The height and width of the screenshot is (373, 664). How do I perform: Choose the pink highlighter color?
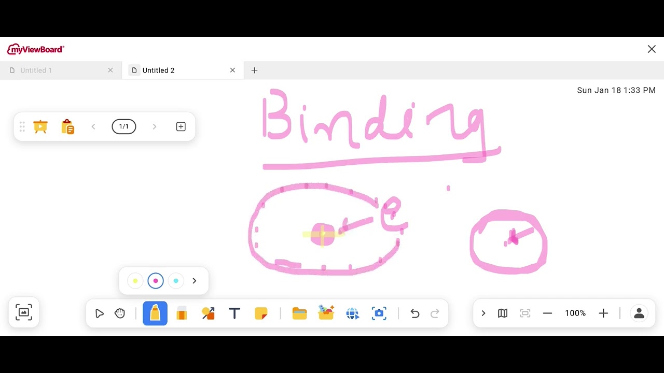[156, 281]
